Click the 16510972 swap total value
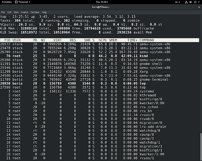Screen dimensions: 202x161 (x=29, y=32)
